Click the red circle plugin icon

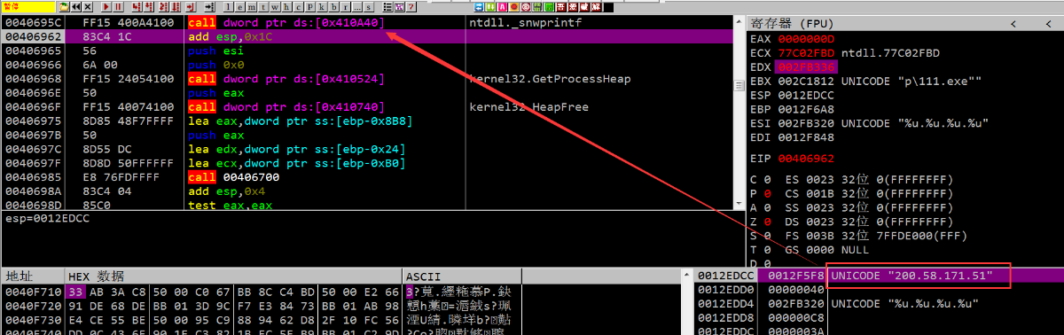(x=513, y=7)
